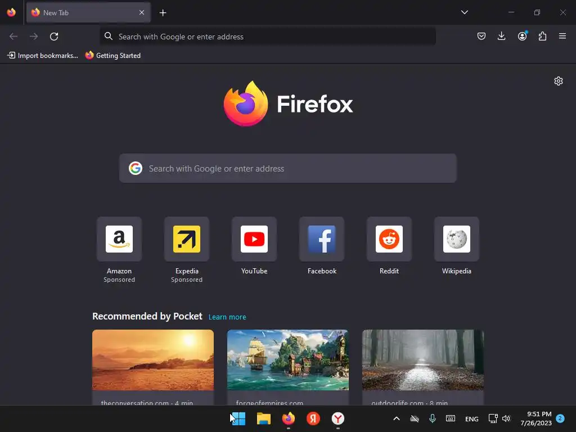The height and width of the screenshot is (432, 576).
Task: Open the Downloads panel
Action: click(x=501, y=36)
